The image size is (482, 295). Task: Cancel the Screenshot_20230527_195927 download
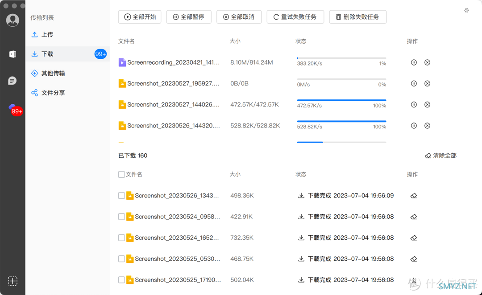[427, 83]
